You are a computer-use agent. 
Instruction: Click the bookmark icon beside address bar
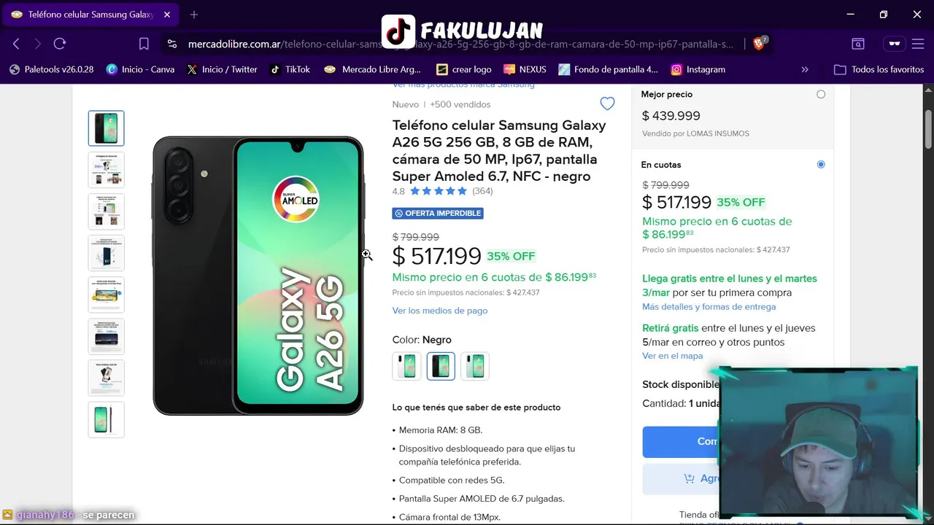click(x=144, y=44)
